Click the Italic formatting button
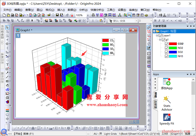 (159, 21)
